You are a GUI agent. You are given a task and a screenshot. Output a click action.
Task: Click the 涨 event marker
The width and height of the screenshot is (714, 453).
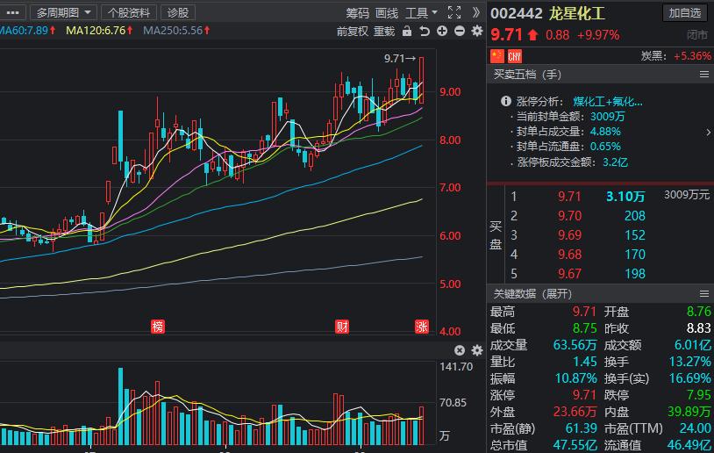pyautogui.click(x=422, y=327)
